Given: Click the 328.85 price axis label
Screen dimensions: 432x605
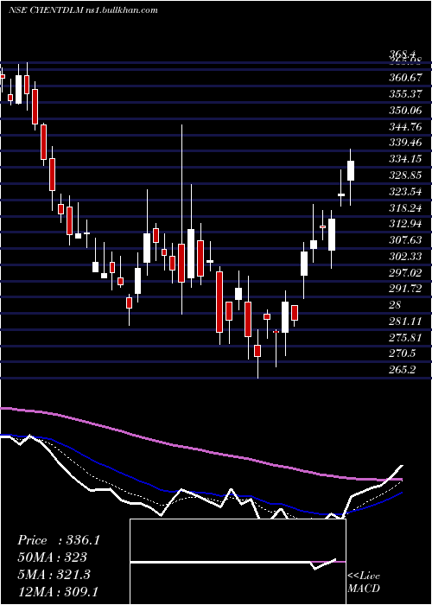Looking at the screenshot, I should [x=405, y=176].
